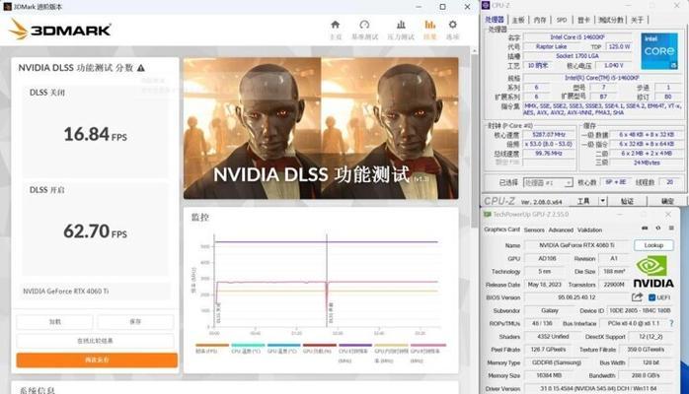Click the Raptor Lake code name field
Image resolution: width=689 pixels, height=394 pixels.
552,46
